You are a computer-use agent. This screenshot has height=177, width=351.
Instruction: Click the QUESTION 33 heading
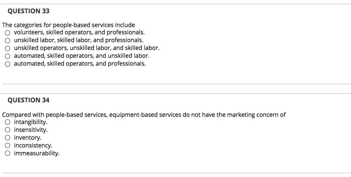[x=29, y=11]
